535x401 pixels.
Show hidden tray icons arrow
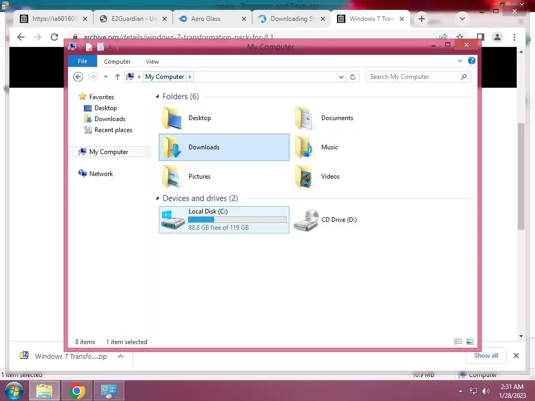tap(461, 391)
